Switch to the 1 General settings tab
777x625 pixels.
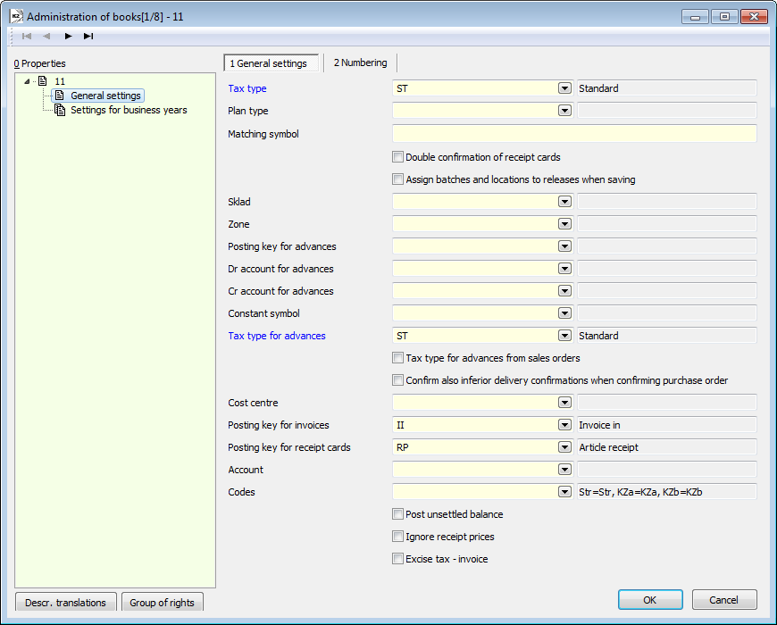pos(272,63)
